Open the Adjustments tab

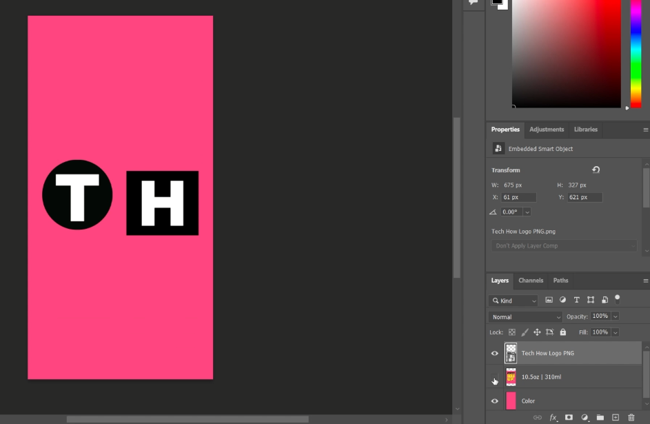tap(547, 130)
